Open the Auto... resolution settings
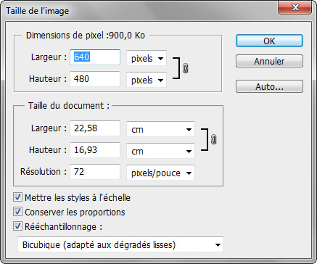The width and height of the screenshot is (317, 264). [x=269, y=86]
